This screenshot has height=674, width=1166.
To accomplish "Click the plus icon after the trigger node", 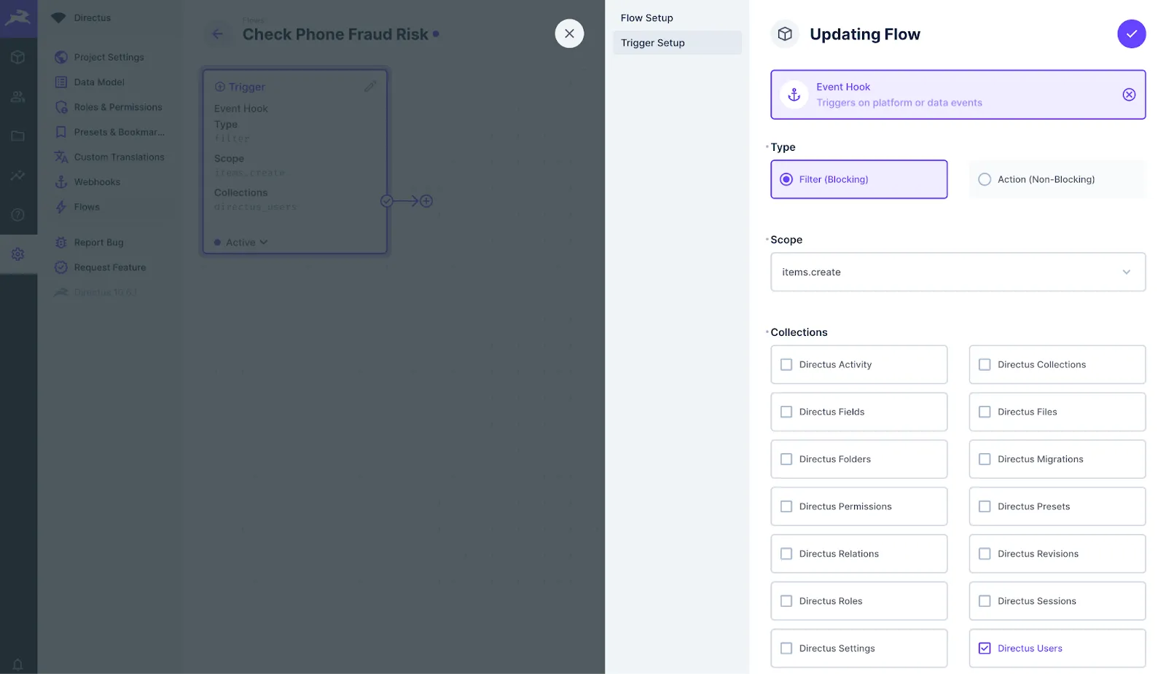I will point(426,200).
